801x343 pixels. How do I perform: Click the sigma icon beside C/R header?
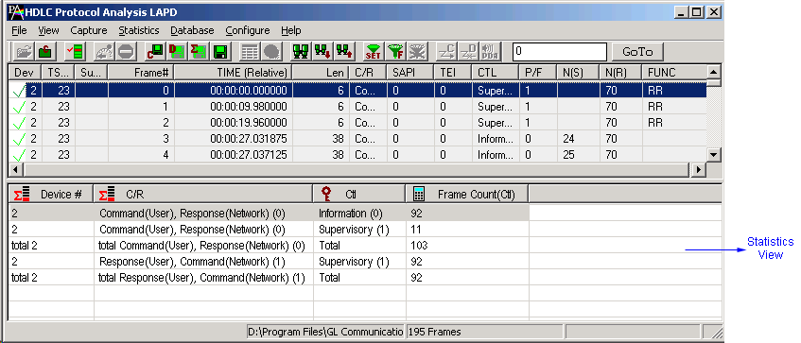(106, 194)
